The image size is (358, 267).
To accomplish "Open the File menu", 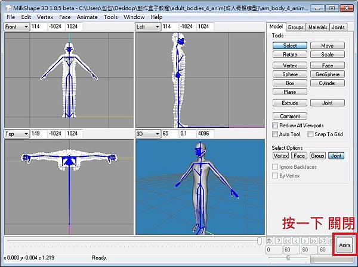I will [x=11, y=17].
